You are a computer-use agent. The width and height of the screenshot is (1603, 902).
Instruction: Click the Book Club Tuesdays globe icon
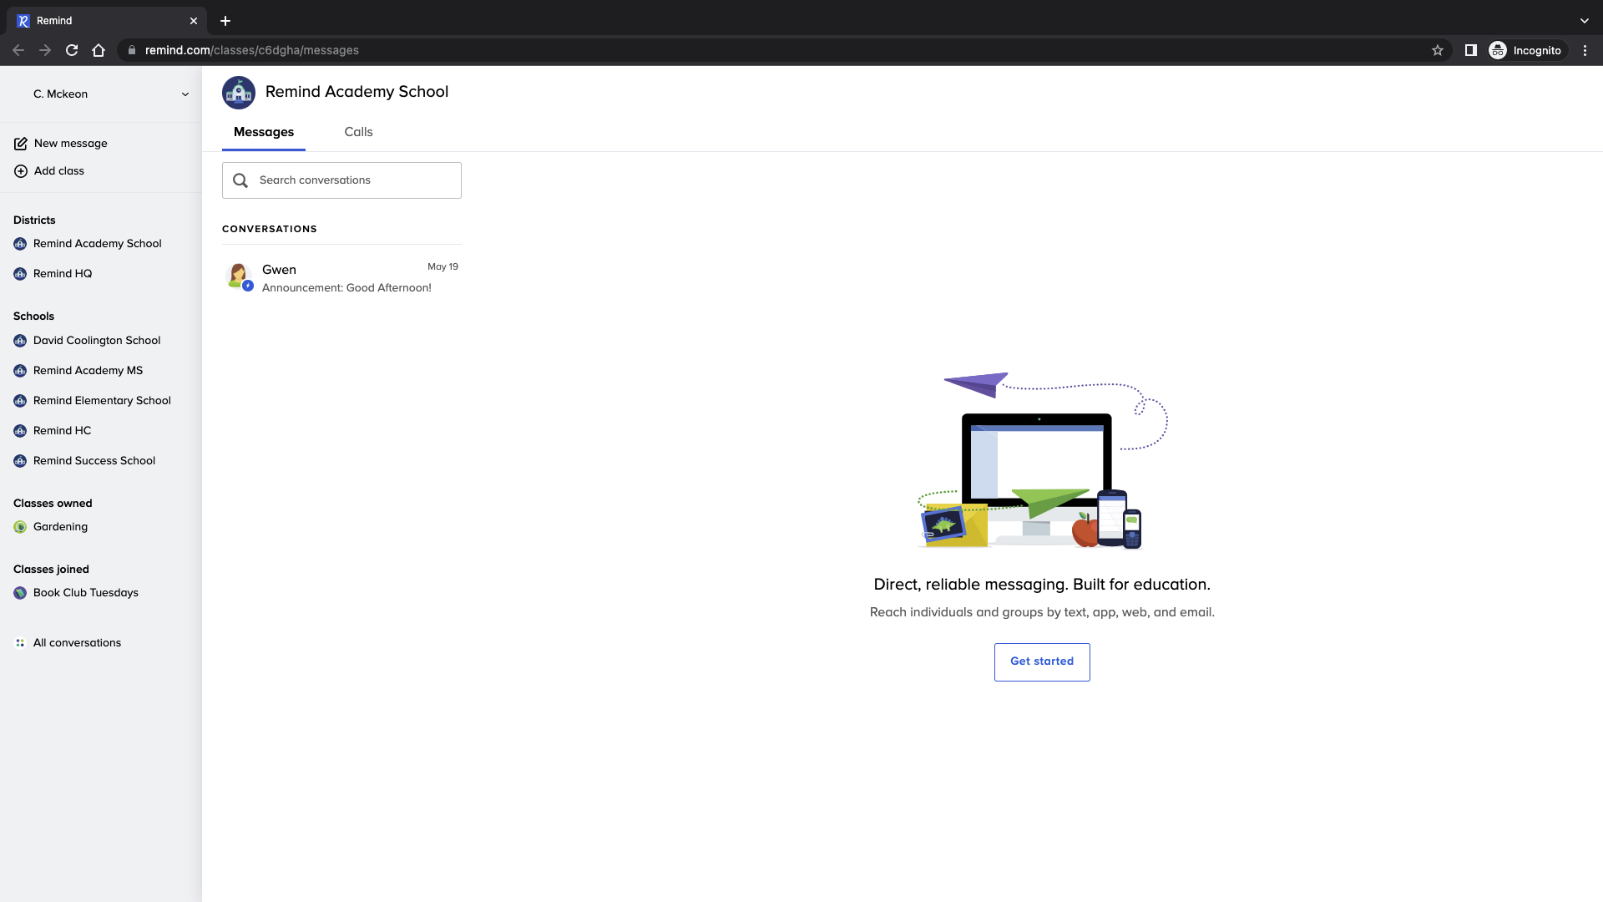point(20,593)
